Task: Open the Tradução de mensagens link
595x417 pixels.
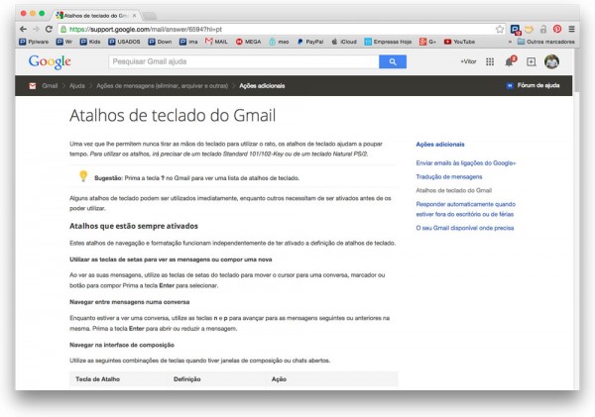Action: 449,176
